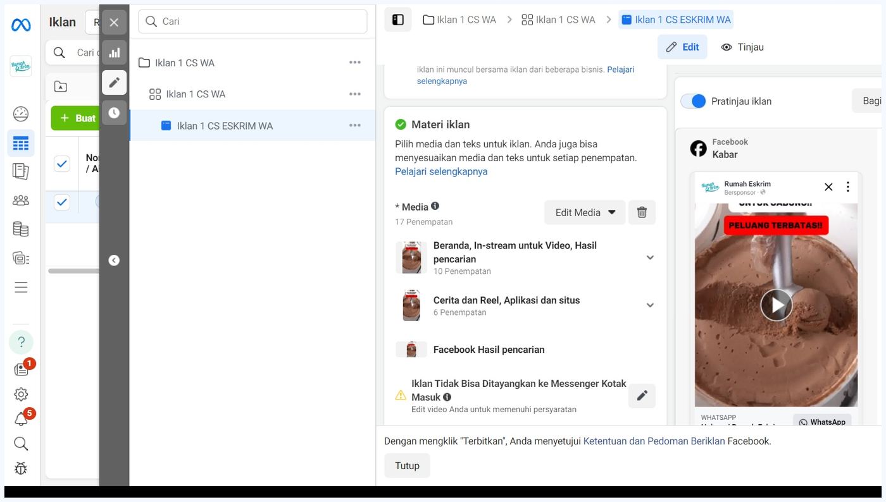Select Iklan 1 CS ESKRIM WA ad item

pos(225,126)
